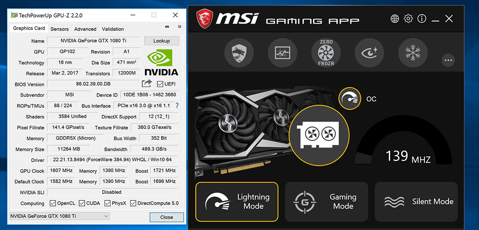Select Lightning Mode
The width and height of the screenshot is (479, 230).
237,202
